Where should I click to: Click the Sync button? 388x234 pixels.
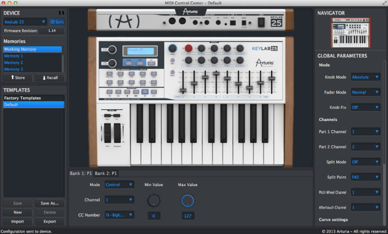click(57, 22)
